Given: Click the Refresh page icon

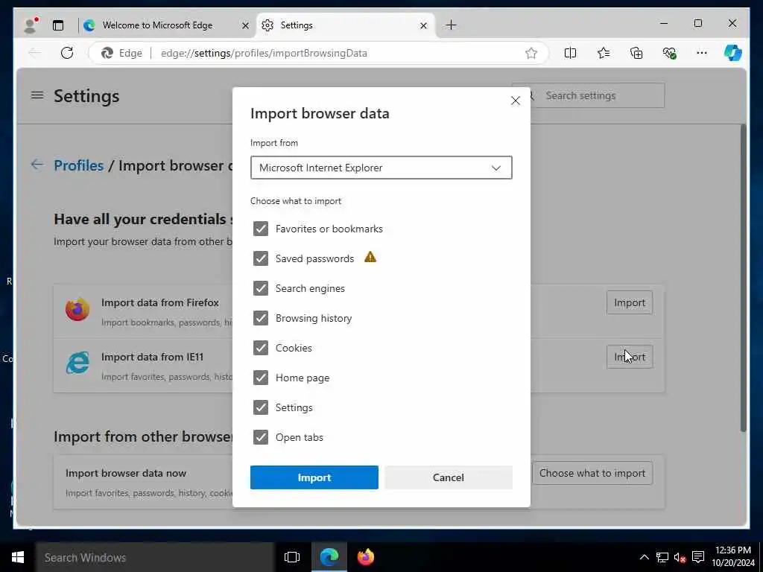Looking at the screenshot, I should point(67,53).
